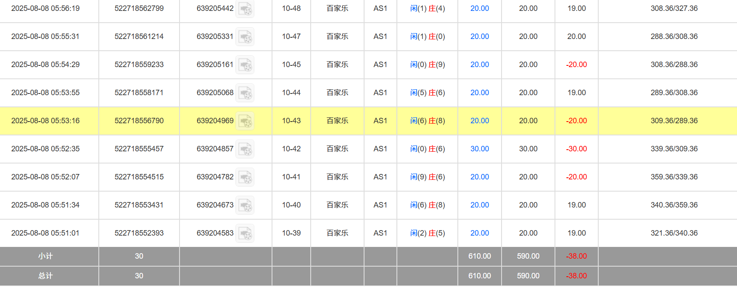Image resolution: width=737 pixels, height=288 pixels.
Task: Click 闲(2) 庄(5) result in row 10-39
Action: pos(427,233)
